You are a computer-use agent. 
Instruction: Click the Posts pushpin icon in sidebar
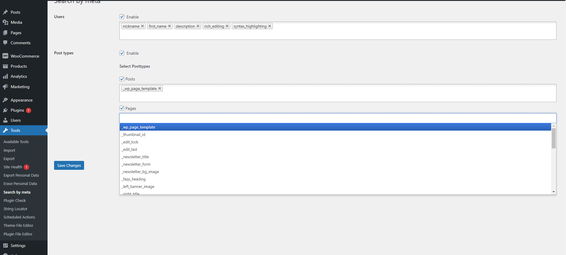click(x=5, y=12)
